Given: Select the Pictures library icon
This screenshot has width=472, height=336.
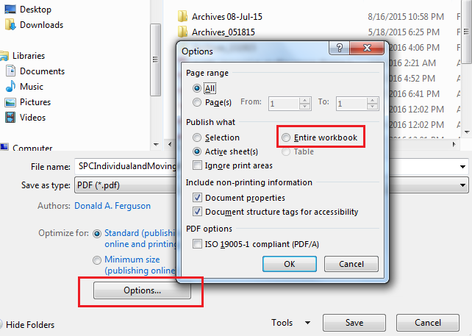Looking at the screenshot, I should (10, 102).
